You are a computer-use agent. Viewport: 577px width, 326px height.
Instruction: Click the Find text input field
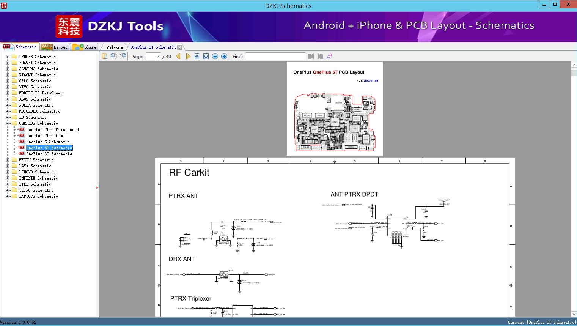tap(275, 56)
